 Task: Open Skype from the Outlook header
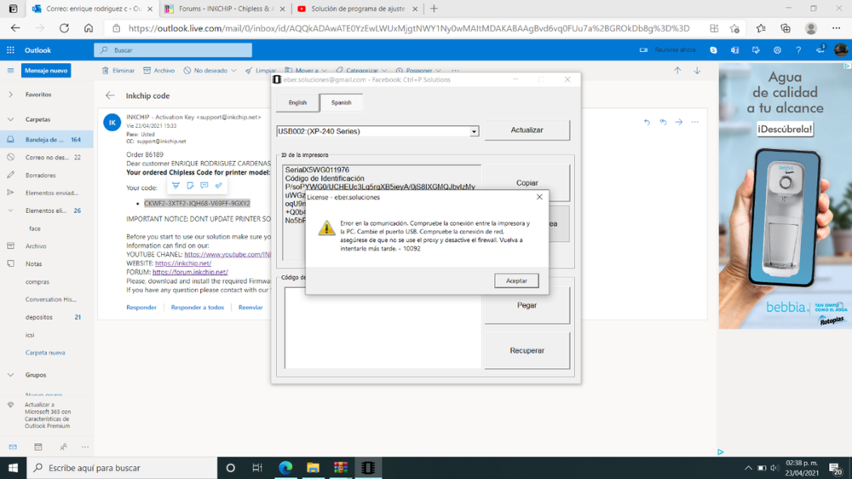coord(713,50)
